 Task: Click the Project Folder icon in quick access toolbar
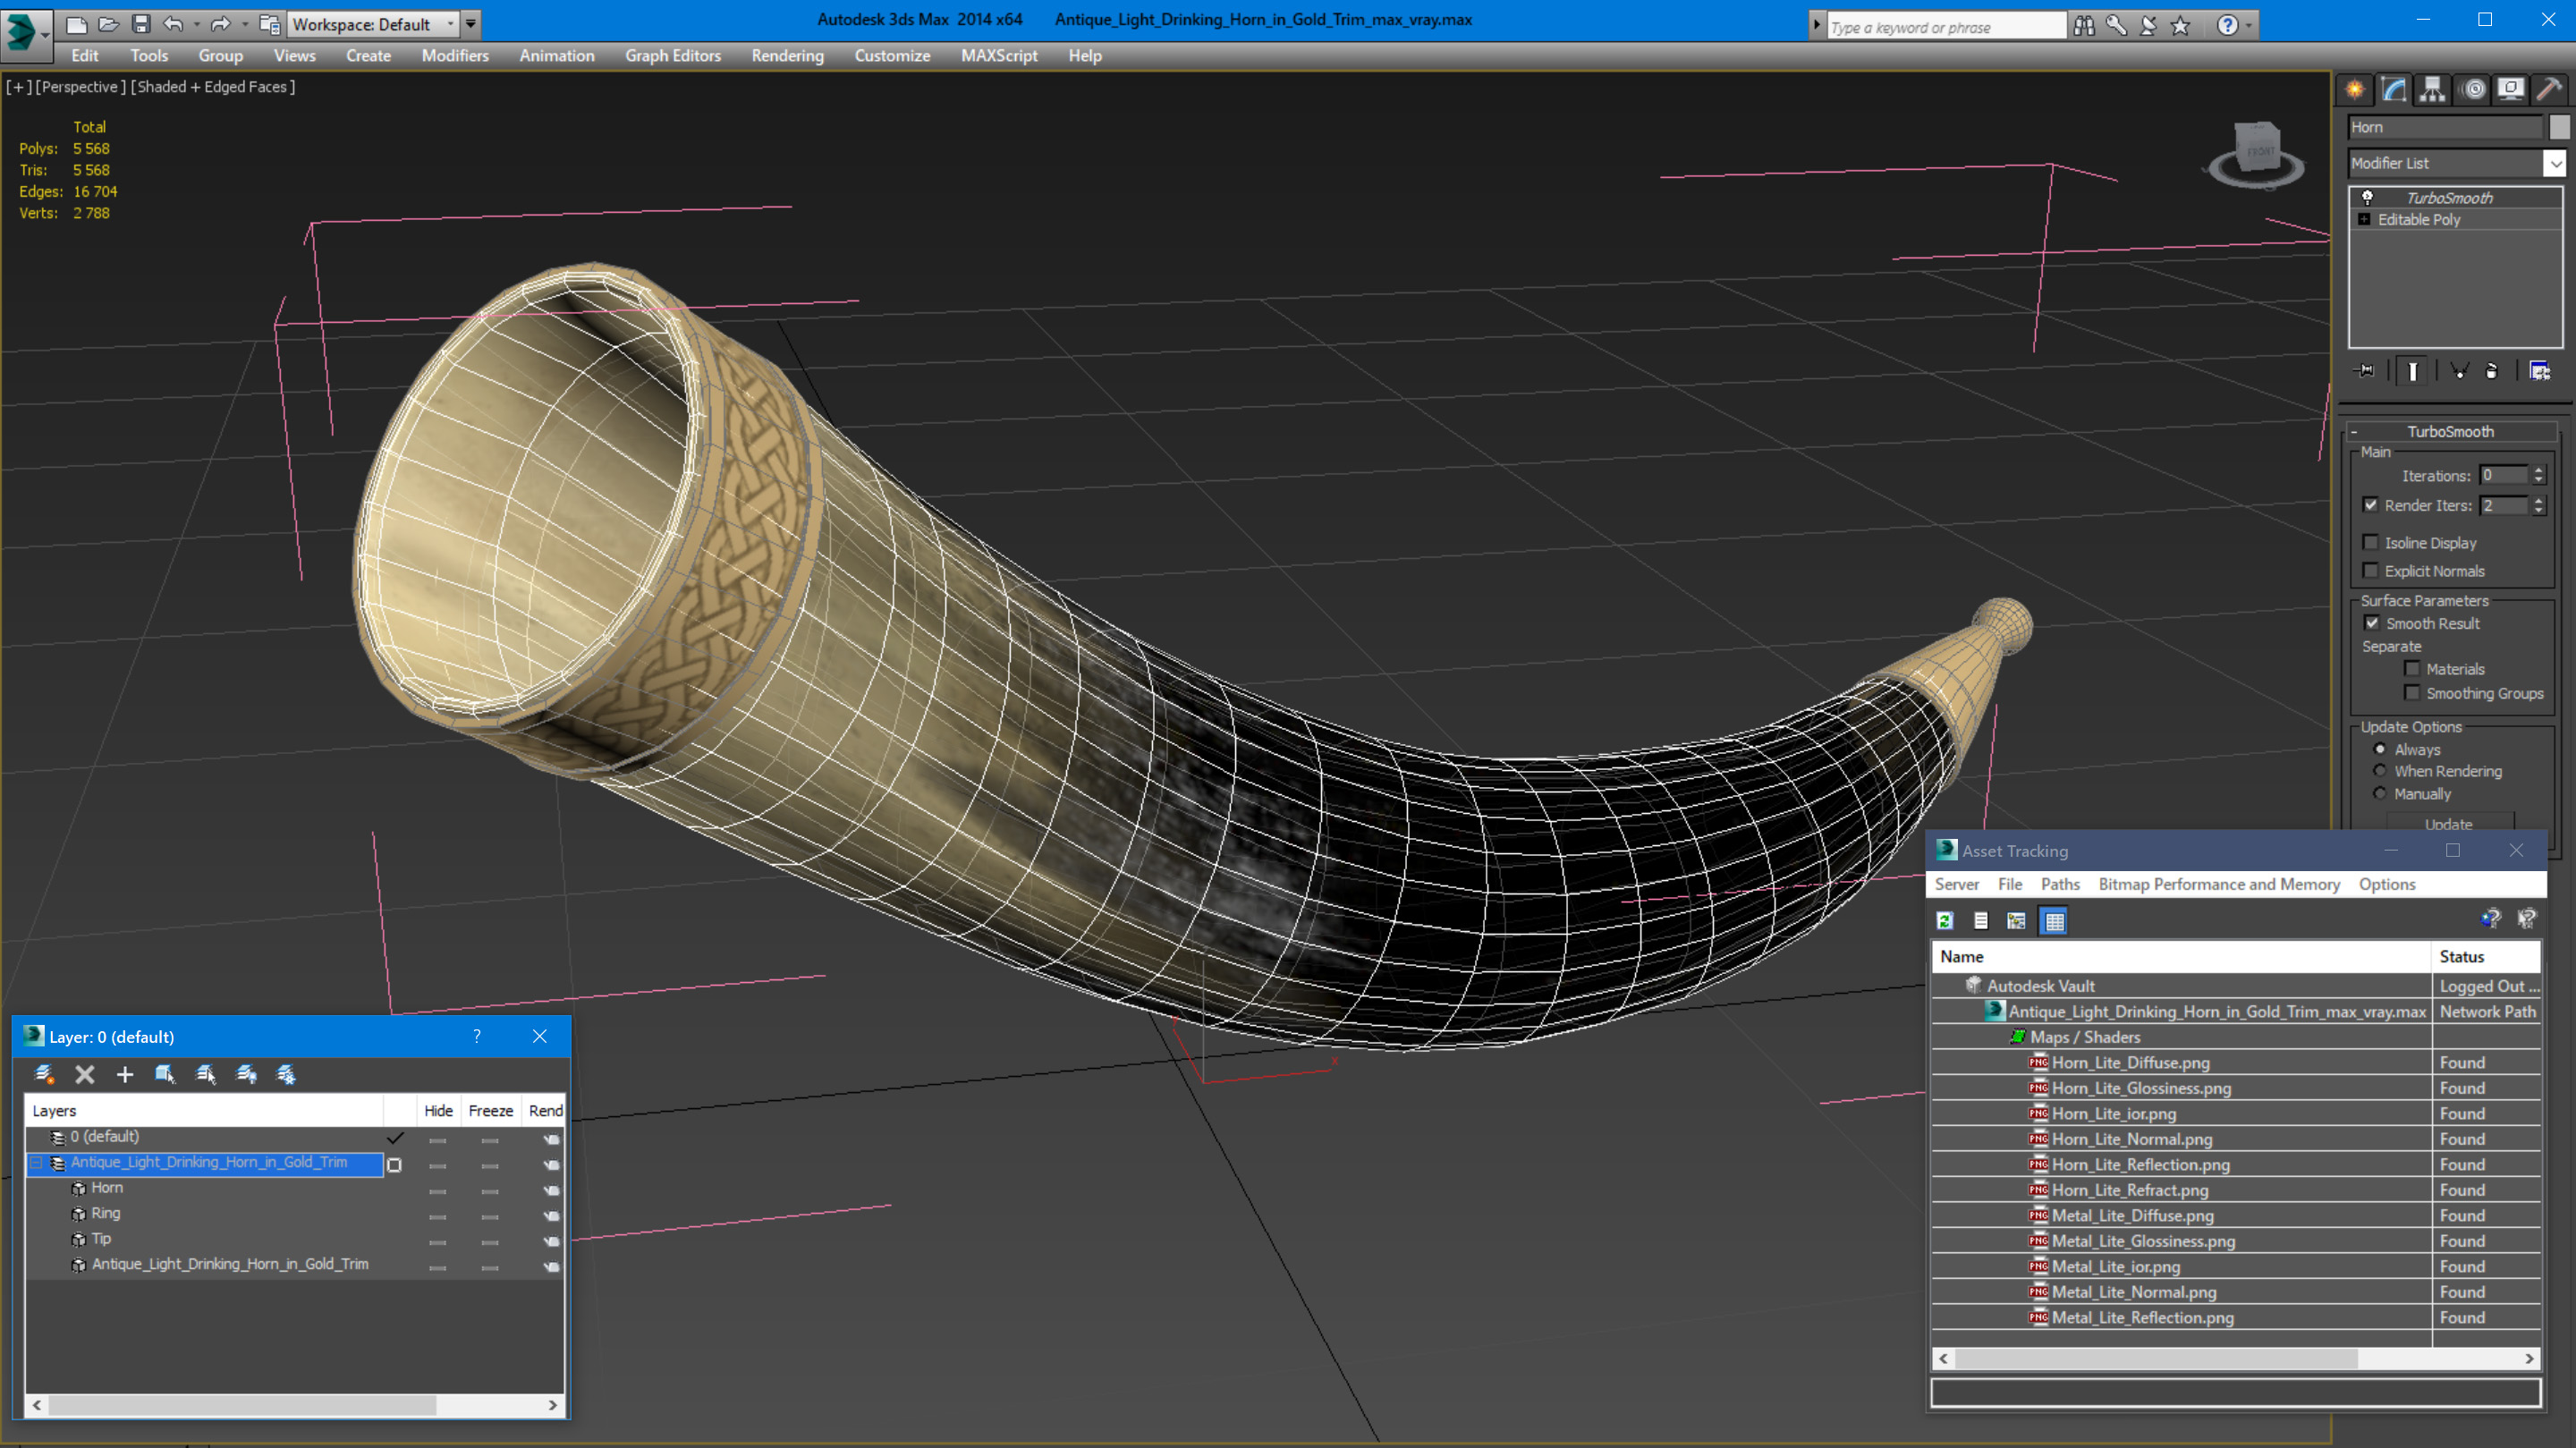click(x=269, y=24)
